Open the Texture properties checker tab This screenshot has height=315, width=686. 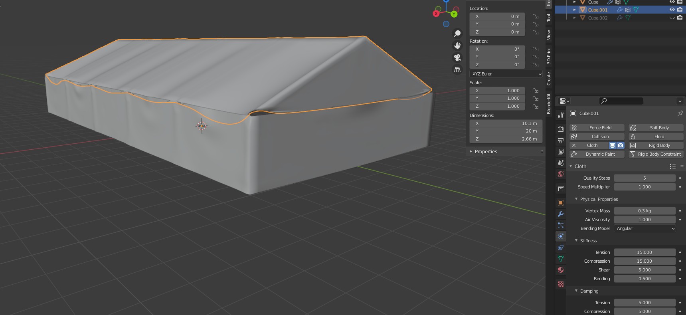561,284
